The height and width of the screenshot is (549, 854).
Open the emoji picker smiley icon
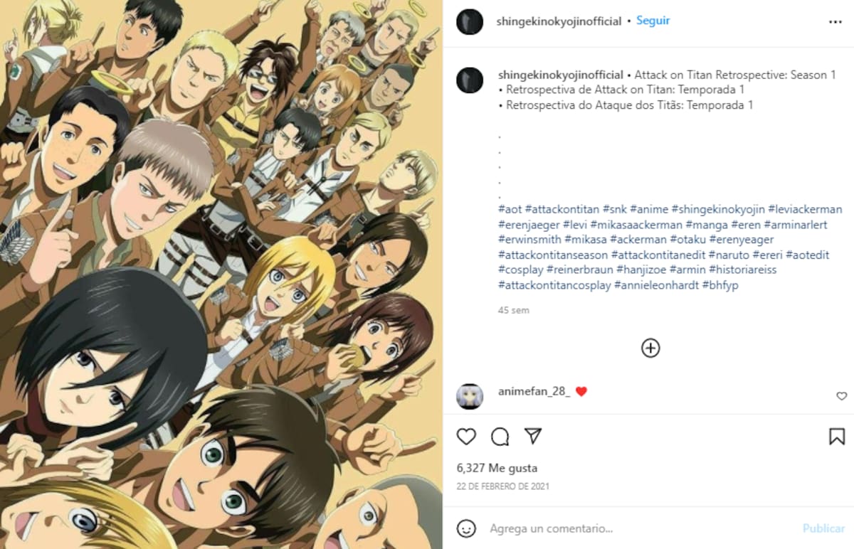coord(466,528)
